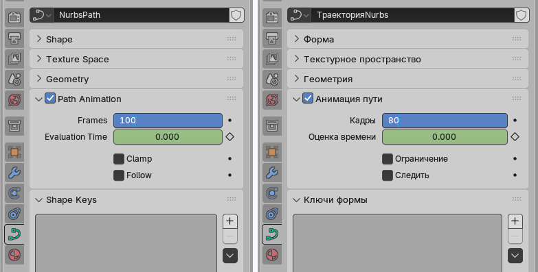Select Curve Data tab in left panel

(14, 234)
